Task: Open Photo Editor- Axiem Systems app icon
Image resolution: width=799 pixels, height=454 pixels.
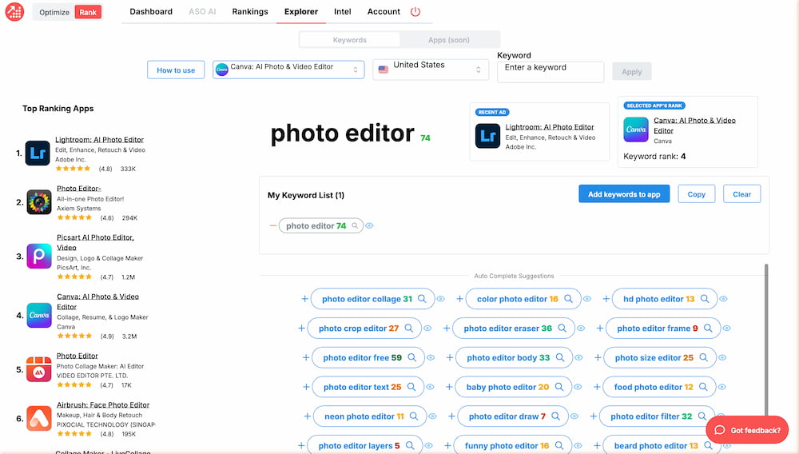Action: pos(38,202)
